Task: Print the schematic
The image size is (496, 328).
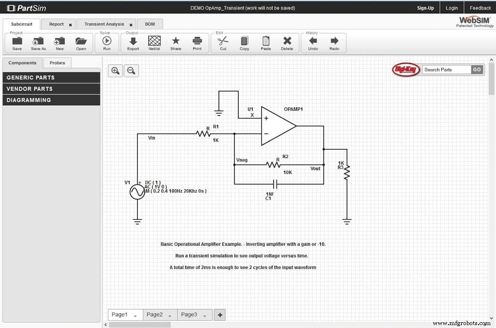Action: point(196,43)
